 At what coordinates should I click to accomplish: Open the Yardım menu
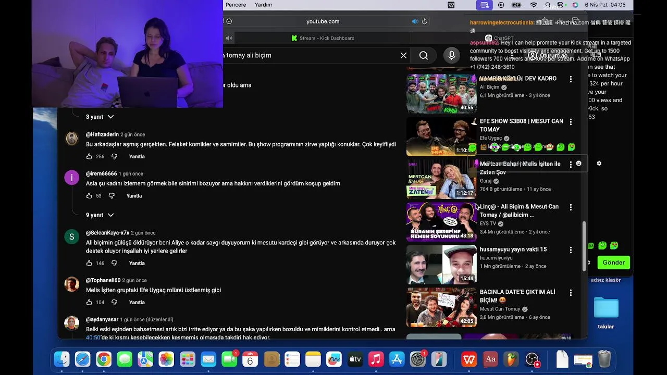[263, 5]
